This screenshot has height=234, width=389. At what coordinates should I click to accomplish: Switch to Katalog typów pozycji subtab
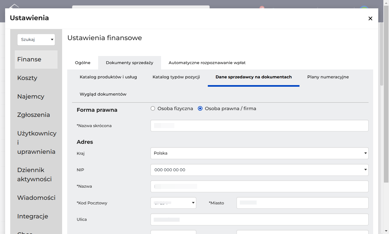coord(176,77)
